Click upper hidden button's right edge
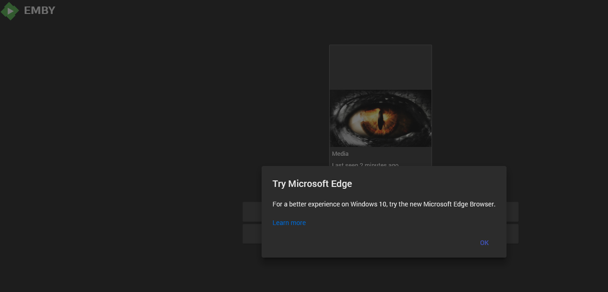The height and width of the screenshot is (292, 608). pyautogui.click(x=513, y=212)
